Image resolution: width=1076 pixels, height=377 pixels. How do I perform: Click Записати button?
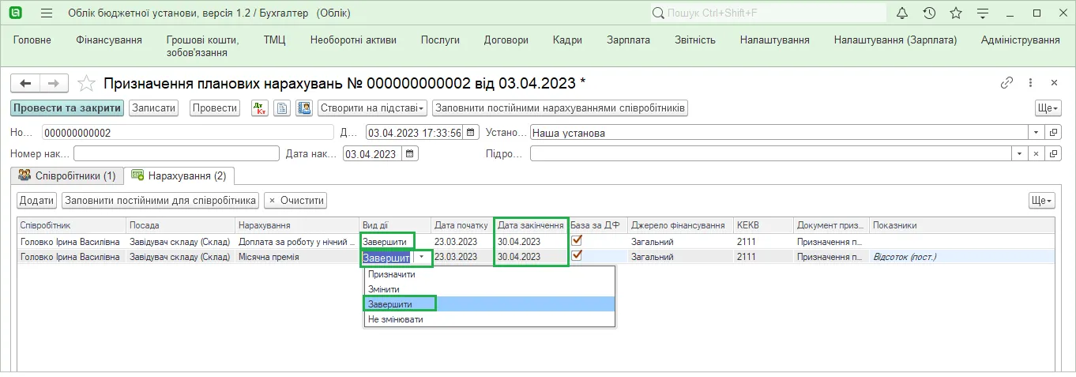point(153,108)
